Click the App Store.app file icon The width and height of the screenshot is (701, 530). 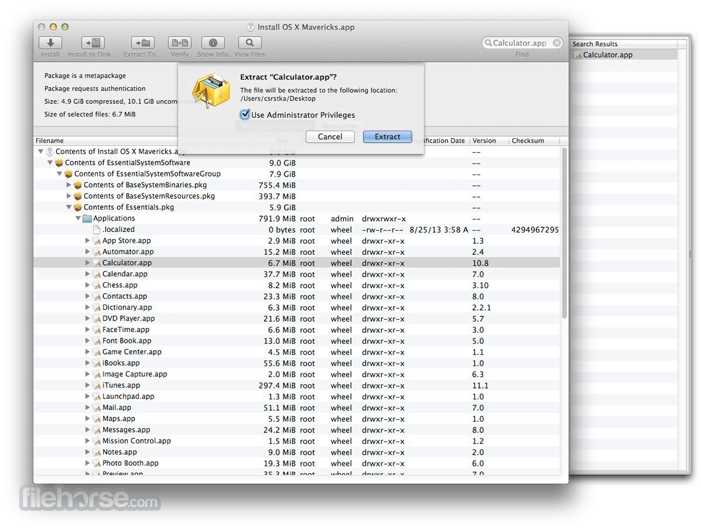tap(96, 241)
